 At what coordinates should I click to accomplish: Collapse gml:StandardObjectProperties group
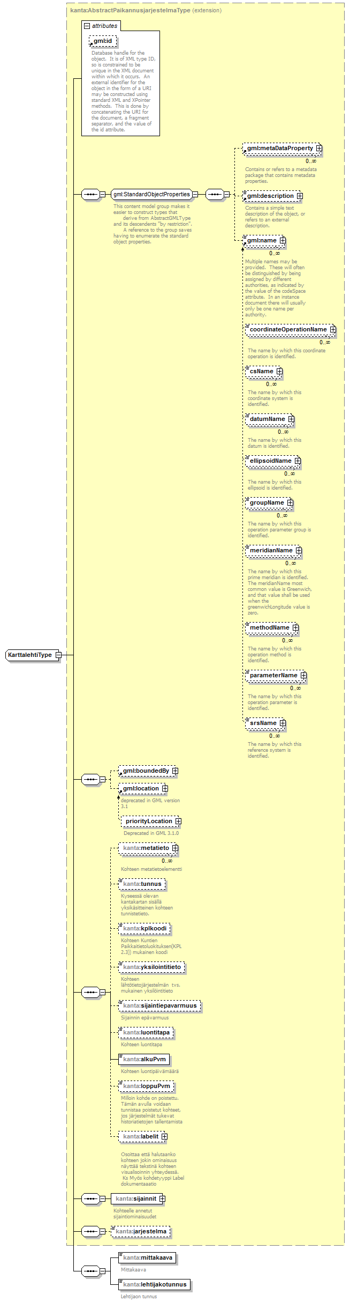point(195,194)
